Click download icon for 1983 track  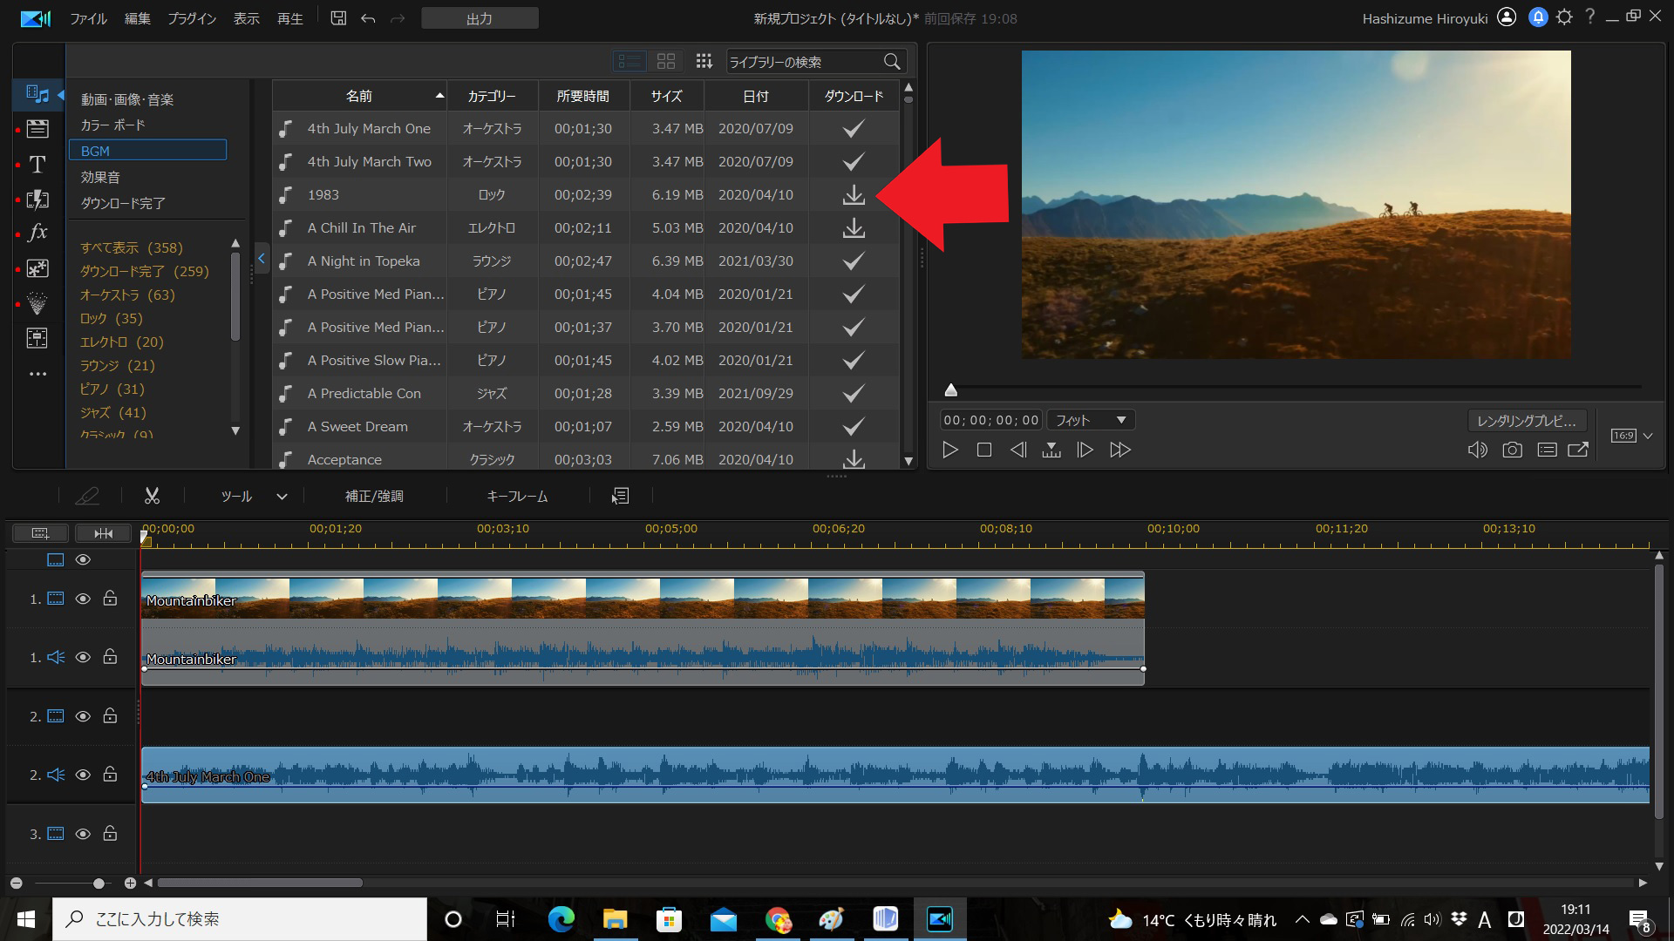852,194
